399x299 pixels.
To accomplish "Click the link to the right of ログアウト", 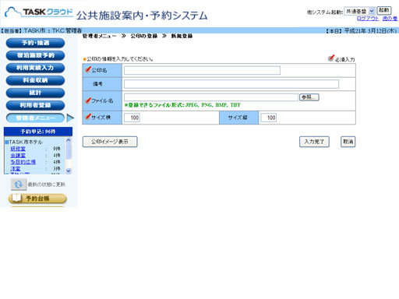I will (390, 19).
